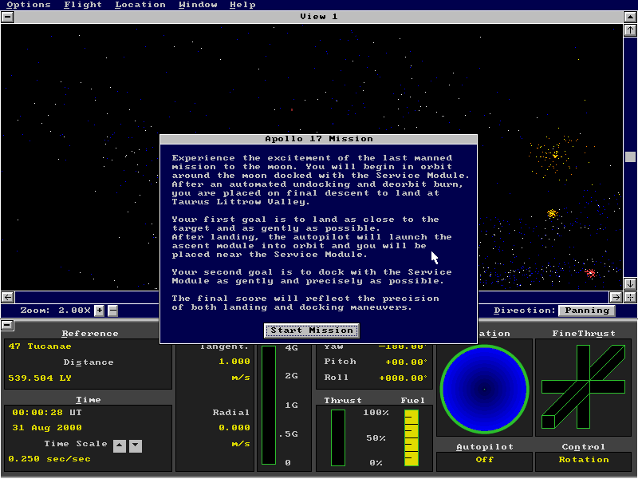Screen dimensions: 638x479
Task: Click the Start Mission button
Action: pyautogui.click(x=312, y=331)
